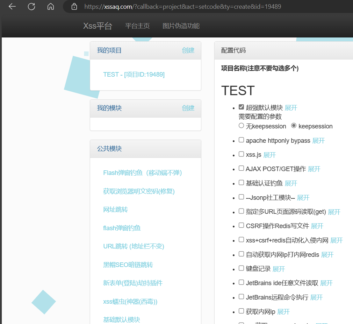Image resolution: width=353 pixels, height=324 pixels.
Task: Check 指定多URL页面源码读取(get) checkbox
Action: click(x=241, y=211)
